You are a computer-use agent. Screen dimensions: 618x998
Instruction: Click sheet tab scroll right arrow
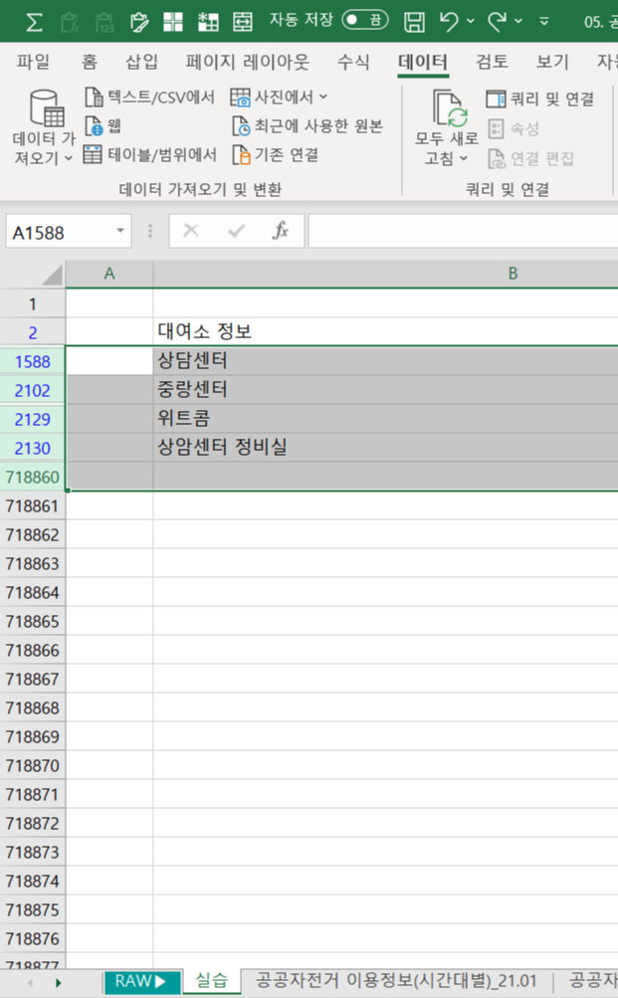click(x=58, y=983)
